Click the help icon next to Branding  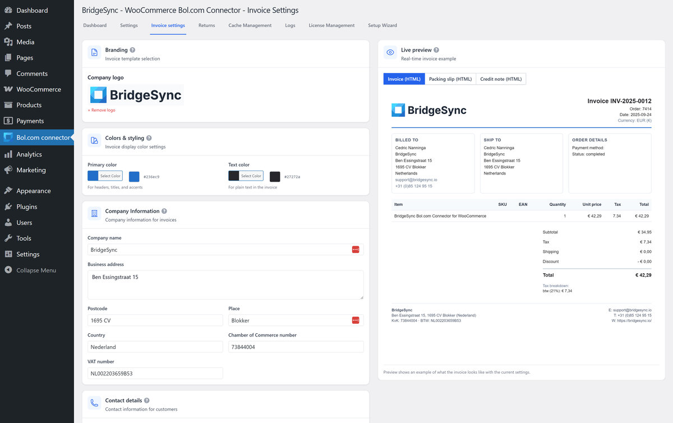(x=132, y=50)
